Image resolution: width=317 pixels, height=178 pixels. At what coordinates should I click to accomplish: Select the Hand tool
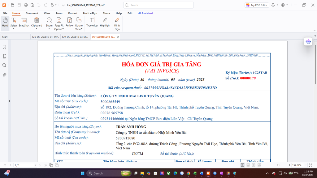point(5,22)
